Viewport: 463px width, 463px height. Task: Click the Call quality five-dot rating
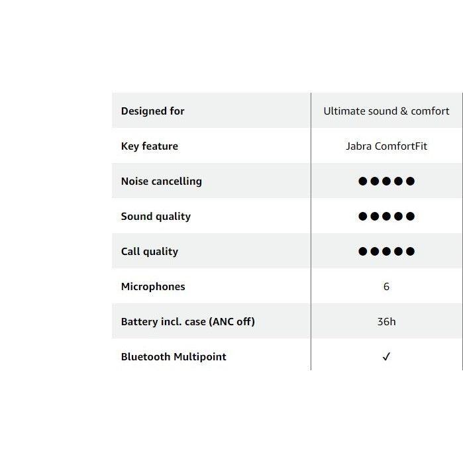tap(386, 251)
